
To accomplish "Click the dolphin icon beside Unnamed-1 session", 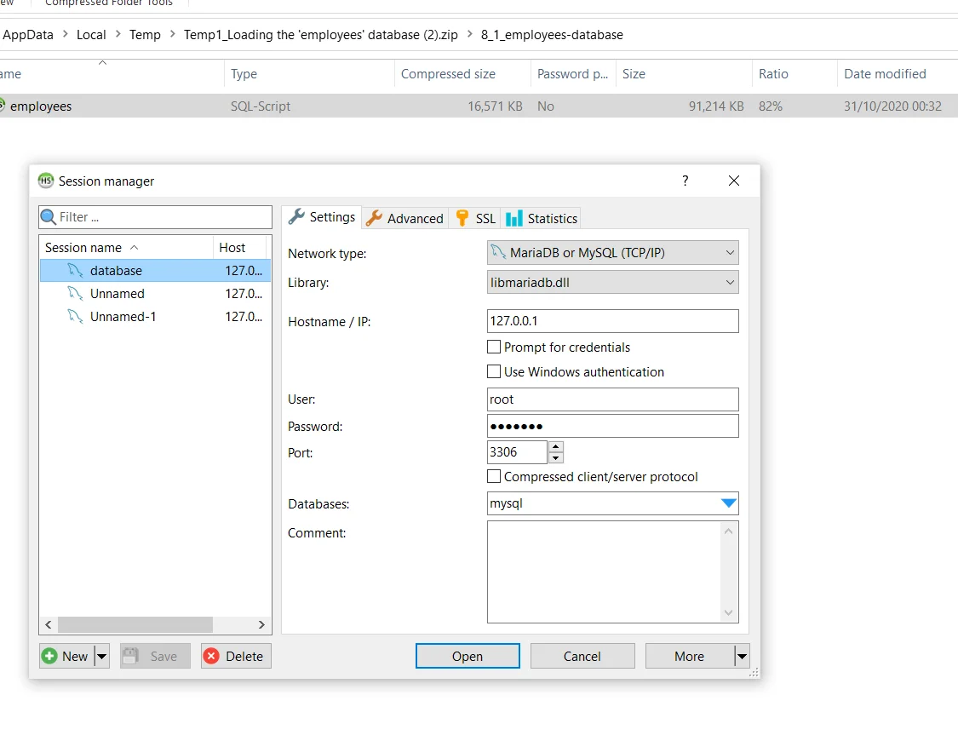I will [76, 317].
